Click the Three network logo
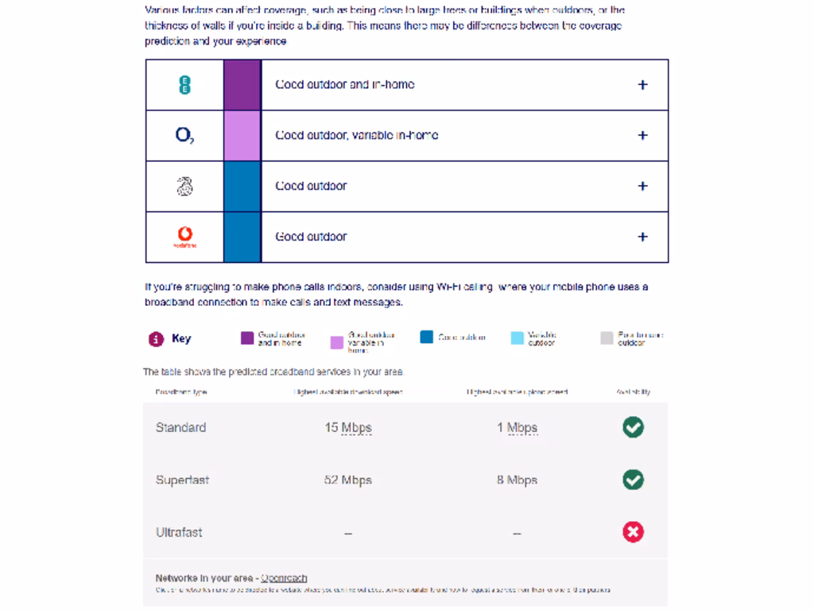 tap(184, 187)
